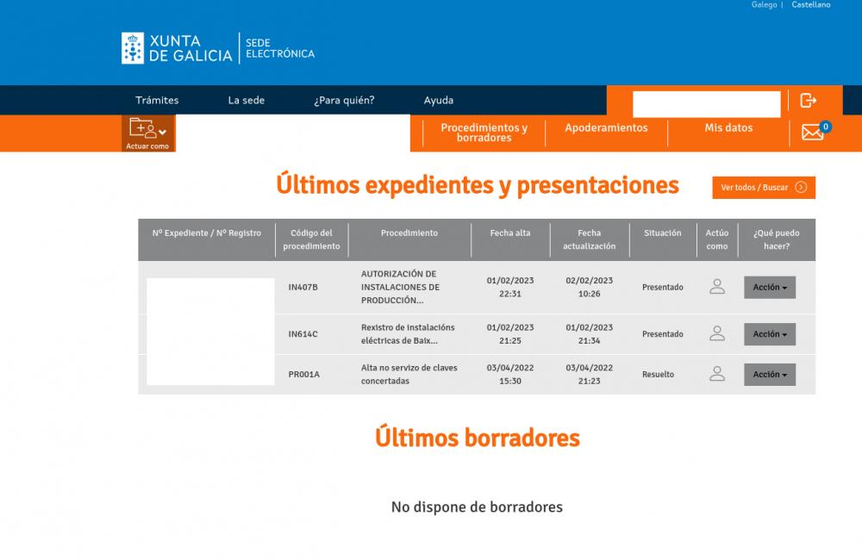Image resolution: width=862 pixels, height=559 pixels.
Task: Click the Presentado status in IN407B row
Action: [662, 287]
